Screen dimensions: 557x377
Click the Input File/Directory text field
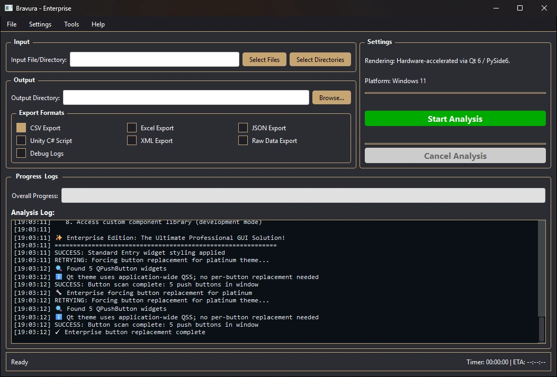155,59
